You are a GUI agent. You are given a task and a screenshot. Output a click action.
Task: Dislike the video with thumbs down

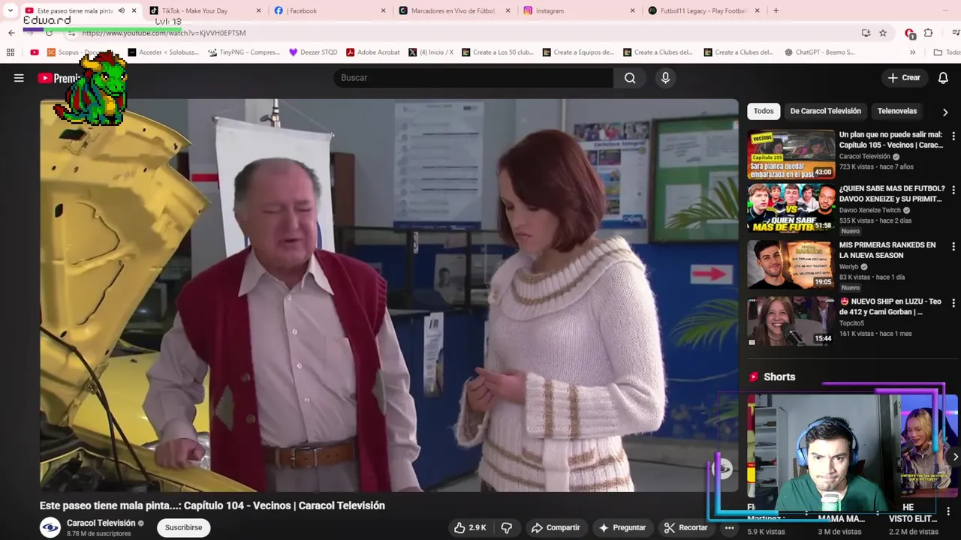coord(507,528)
